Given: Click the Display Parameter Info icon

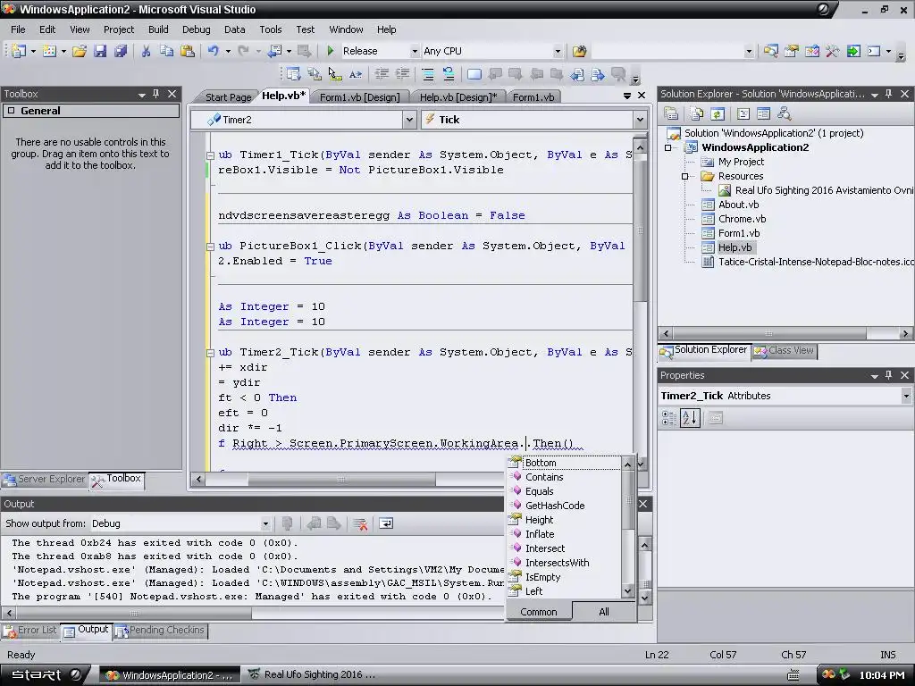Looking at the screenshot, I should point(314,74).
